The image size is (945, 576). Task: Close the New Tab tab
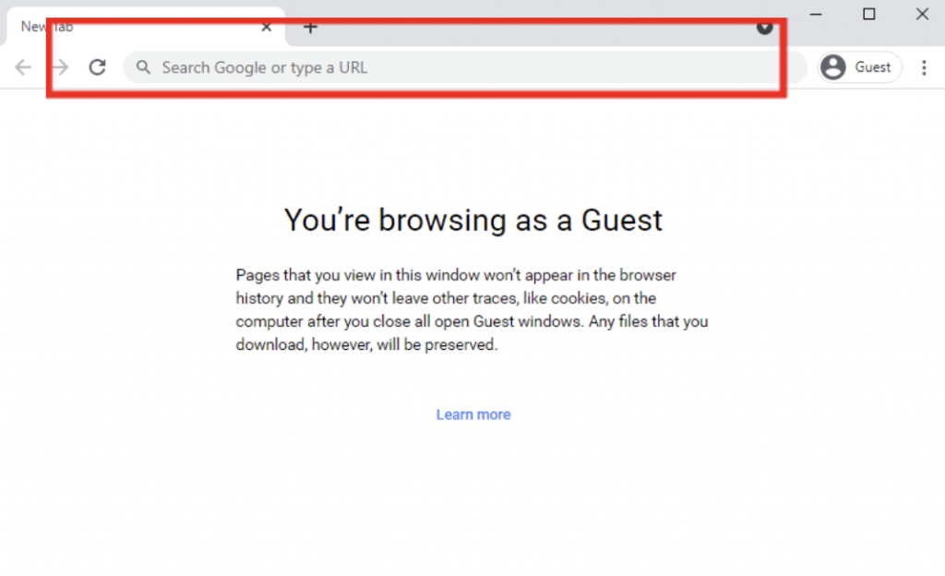click(x=267, y=27)
